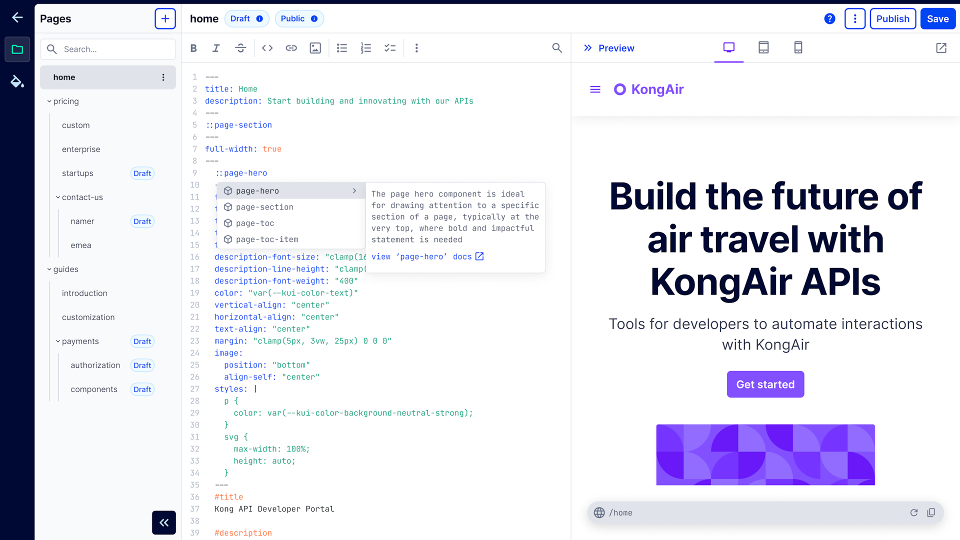Screen dimensions: 960x540
Task: Open the preview in a new tab
Action: [x=941, y=48]
